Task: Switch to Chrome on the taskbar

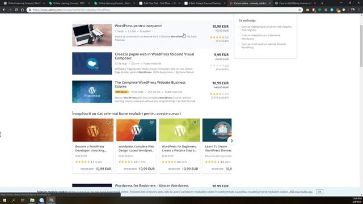Action: click(51, 200)
